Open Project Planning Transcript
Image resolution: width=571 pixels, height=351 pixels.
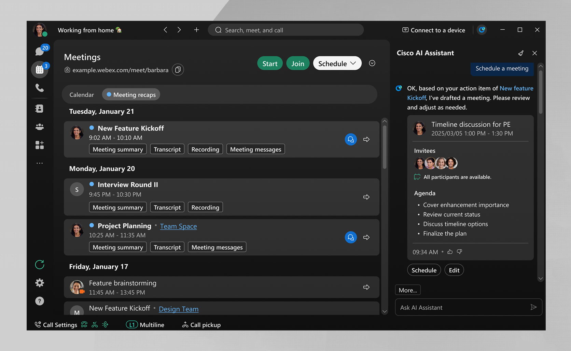tap(167, 247)
